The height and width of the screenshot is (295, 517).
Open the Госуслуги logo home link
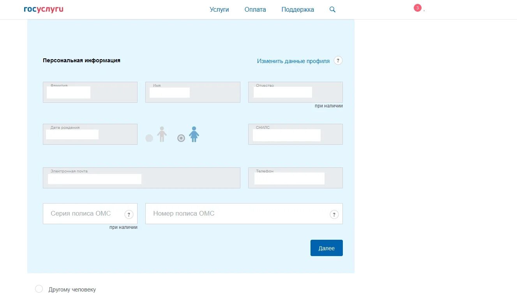pos(43,9)
